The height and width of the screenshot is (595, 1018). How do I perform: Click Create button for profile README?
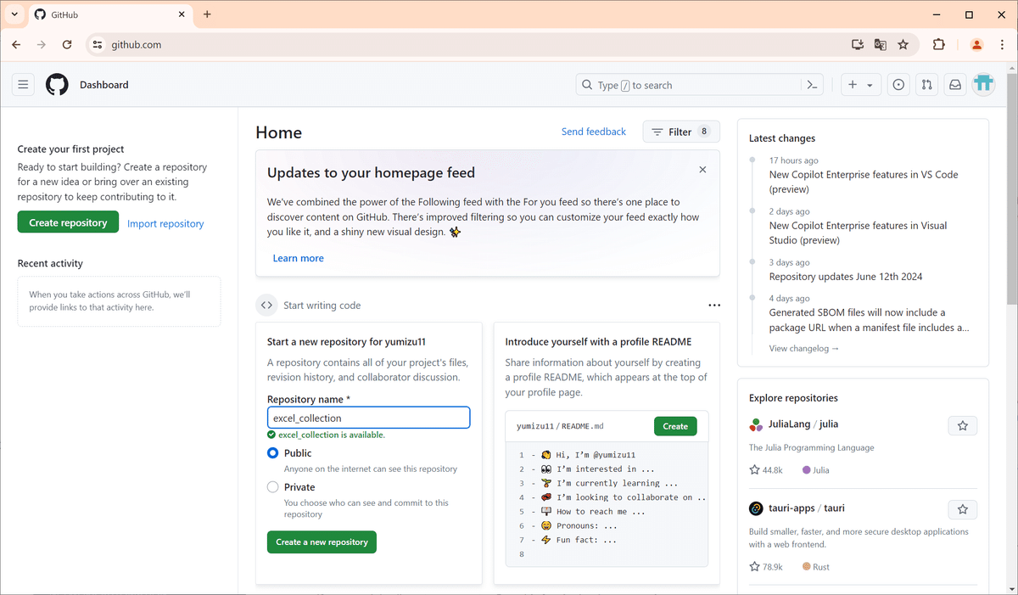point(675,426)
